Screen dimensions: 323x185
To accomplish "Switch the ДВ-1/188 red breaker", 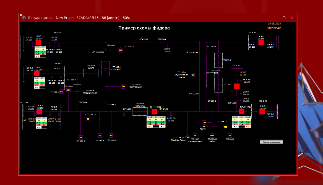I will [154, 111].
